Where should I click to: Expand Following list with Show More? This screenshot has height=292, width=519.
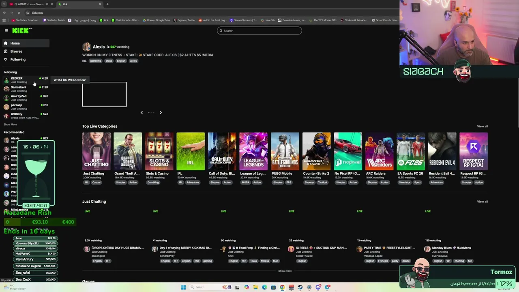point(10,125)
